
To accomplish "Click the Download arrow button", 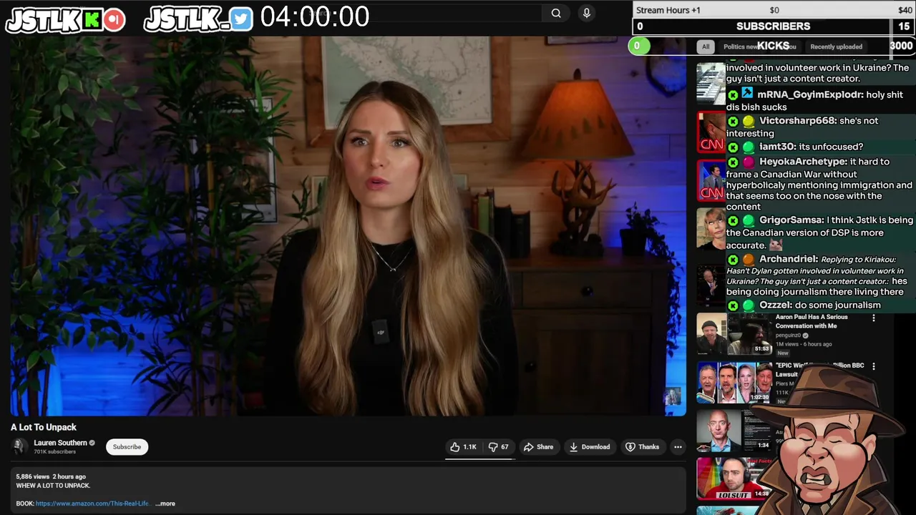I will 590,447.
